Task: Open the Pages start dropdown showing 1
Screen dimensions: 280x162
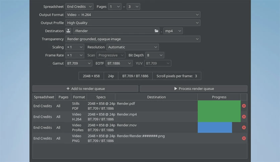Action: click(115, 7)
